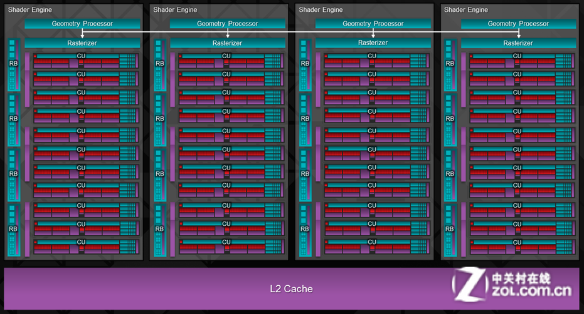Image resolution: width=584 pixels, height=314 pixels.
Task: Select Geometry Processor in the rightmost Shader Engine
Action: click(x=518, y=24)
